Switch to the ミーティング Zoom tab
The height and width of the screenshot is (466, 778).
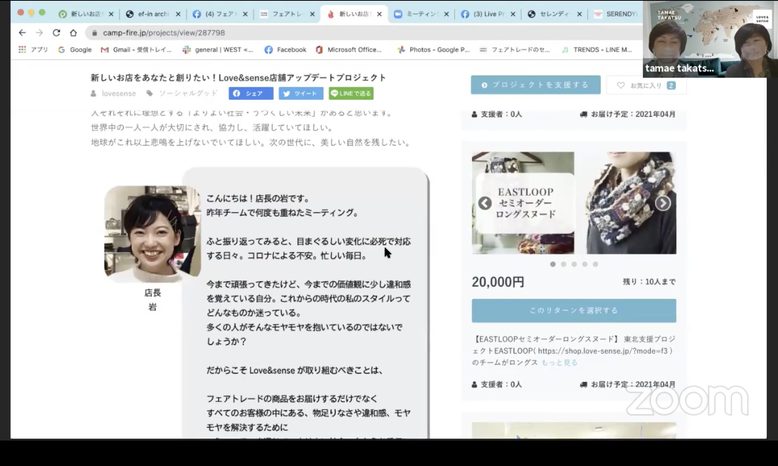(421, 14)
